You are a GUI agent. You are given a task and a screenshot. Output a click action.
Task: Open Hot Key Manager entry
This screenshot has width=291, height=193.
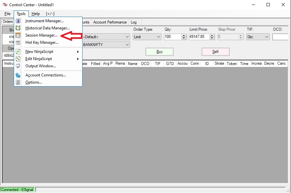(x=48, y=42)
